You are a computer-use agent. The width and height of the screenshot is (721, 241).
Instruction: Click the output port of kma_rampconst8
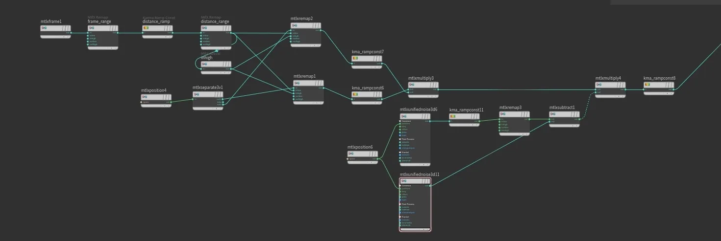(x=674, y=89)
